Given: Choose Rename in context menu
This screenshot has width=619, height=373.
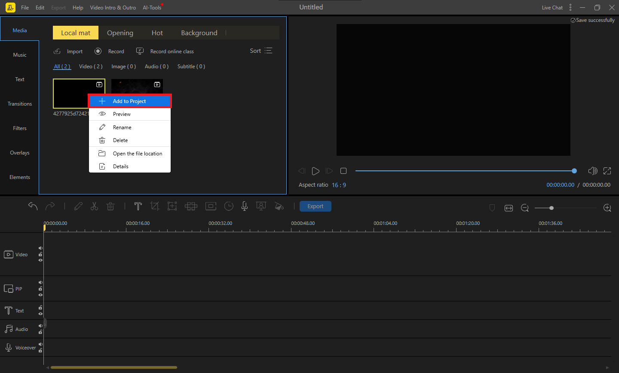Looking at the screenshot, I should click(130, 127).
